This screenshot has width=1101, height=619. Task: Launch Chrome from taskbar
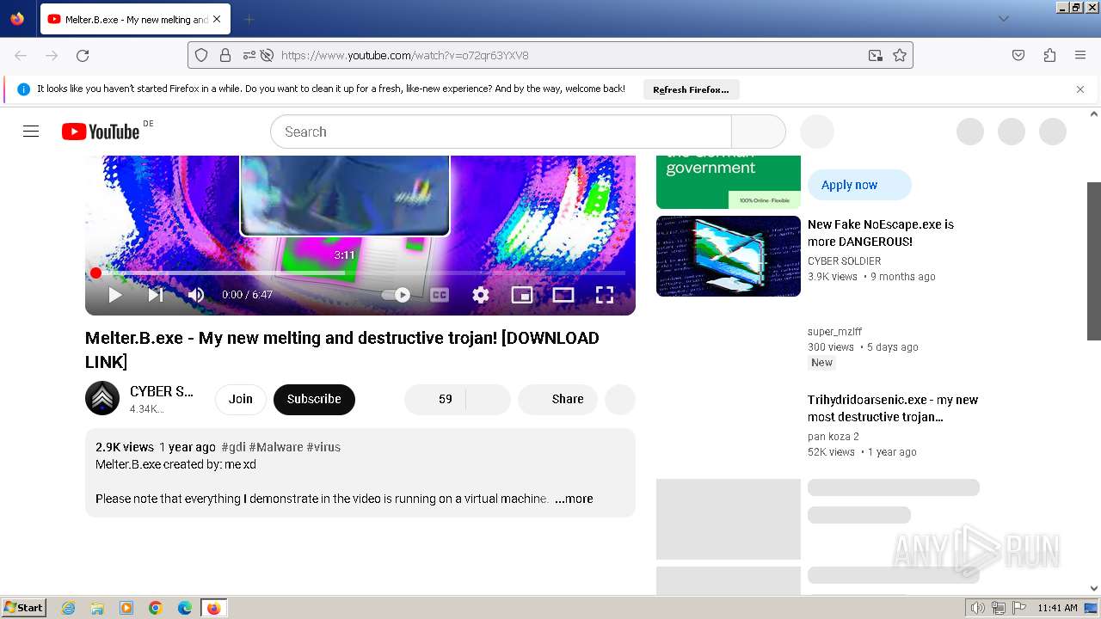click(x=156, y=608)
